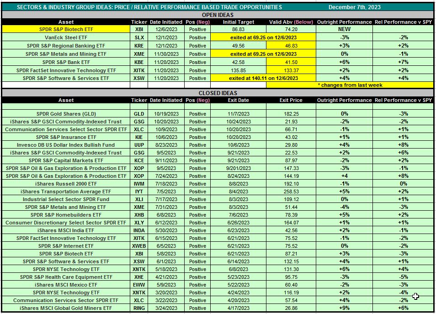Select the VanEck Steel ETF asset cell
The image size is (436, 314).
pos(66,37)
